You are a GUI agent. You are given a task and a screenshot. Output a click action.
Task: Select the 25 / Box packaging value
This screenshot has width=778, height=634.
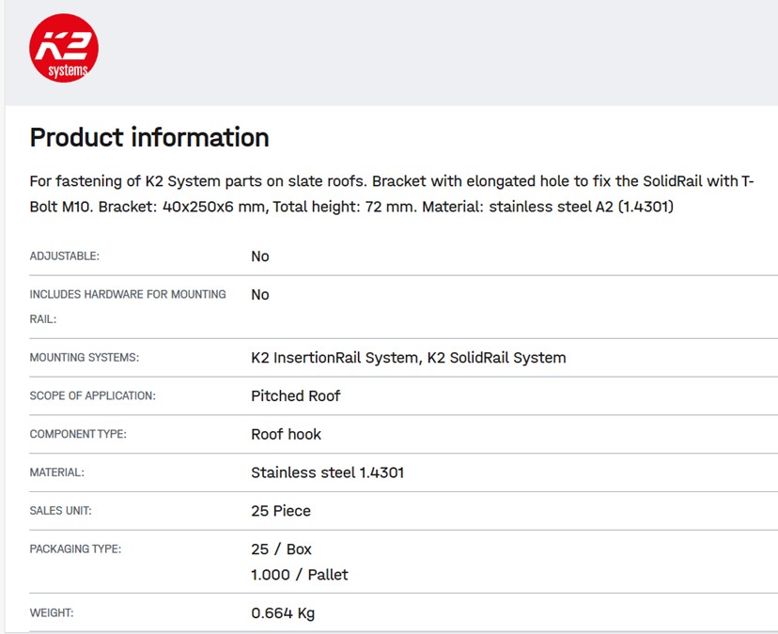click(x=281, y=549)
